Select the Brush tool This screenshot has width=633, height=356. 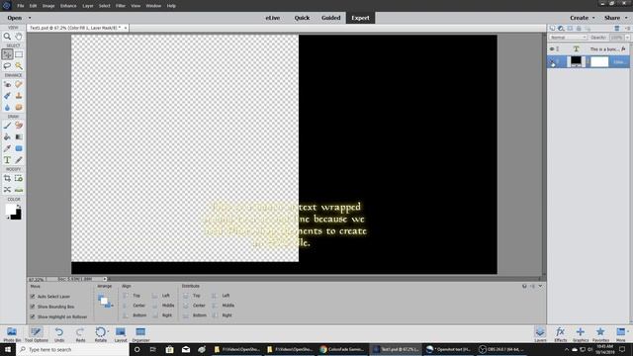[x=7, y=126]
